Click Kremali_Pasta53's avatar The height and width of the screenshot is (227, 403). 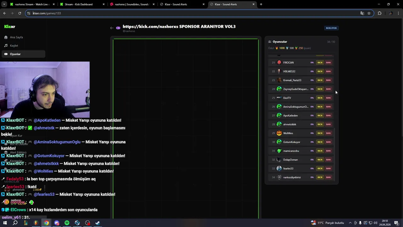pos(279,80)
